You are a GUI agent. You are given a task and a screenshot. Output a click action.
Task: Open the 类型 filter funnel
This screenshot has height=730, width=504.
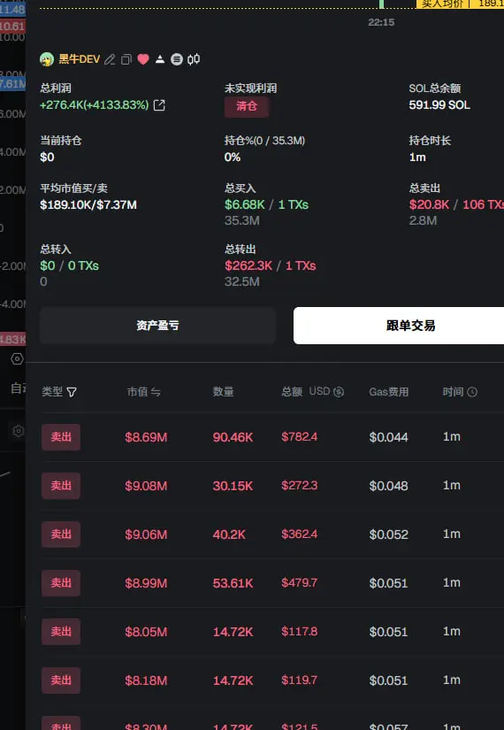click(x=72, y=392)
